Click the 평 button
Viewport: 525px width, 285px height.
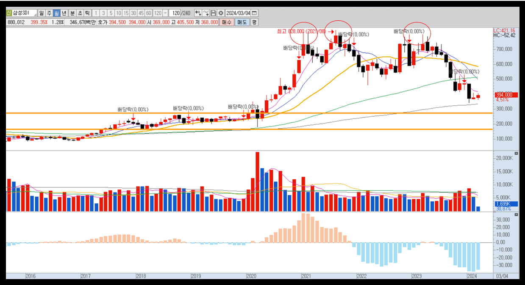(x=254, y=22)
